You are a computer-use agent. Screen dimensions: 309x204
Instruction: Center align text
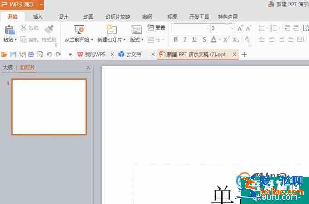point(271,39)
